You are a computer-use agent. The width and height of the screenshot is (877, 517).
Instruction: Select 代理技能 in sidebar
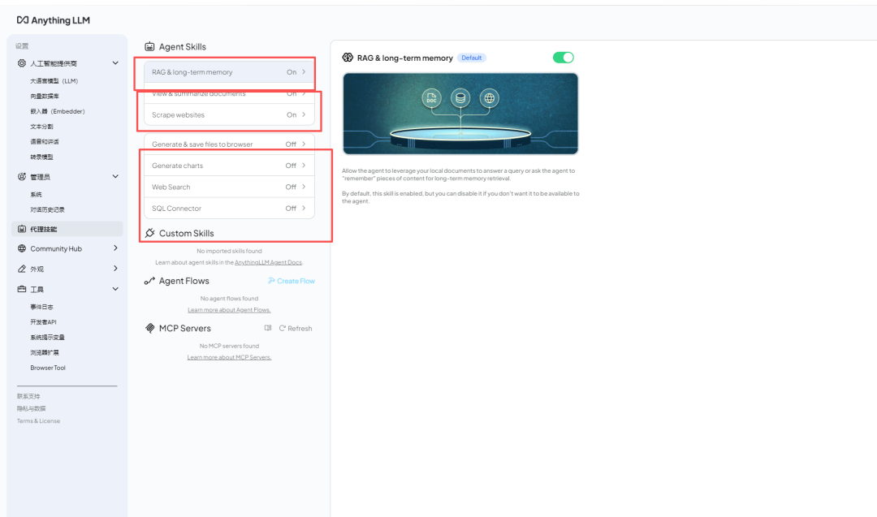click(x=67, y=229)
